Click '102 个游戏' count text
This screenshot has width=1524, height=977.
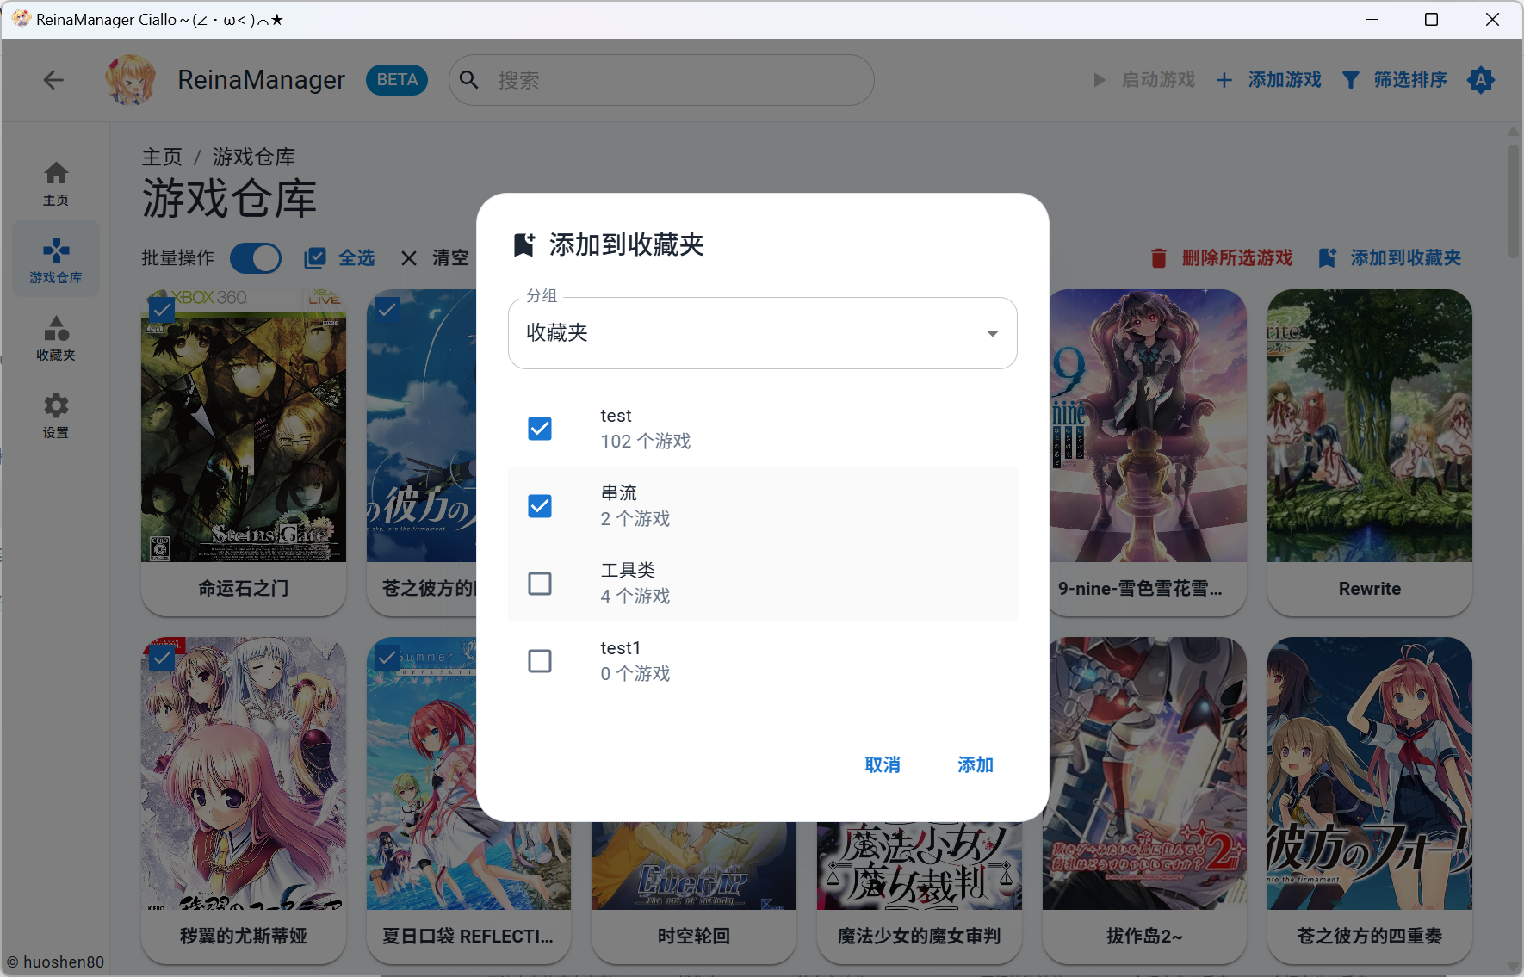pyautogui.click(x=646, y=442)
